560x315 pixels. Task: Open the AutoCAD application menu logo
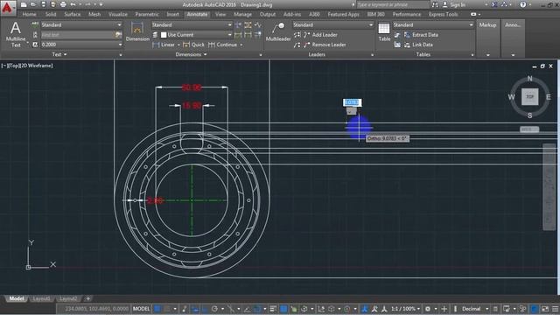coord(7,7)
